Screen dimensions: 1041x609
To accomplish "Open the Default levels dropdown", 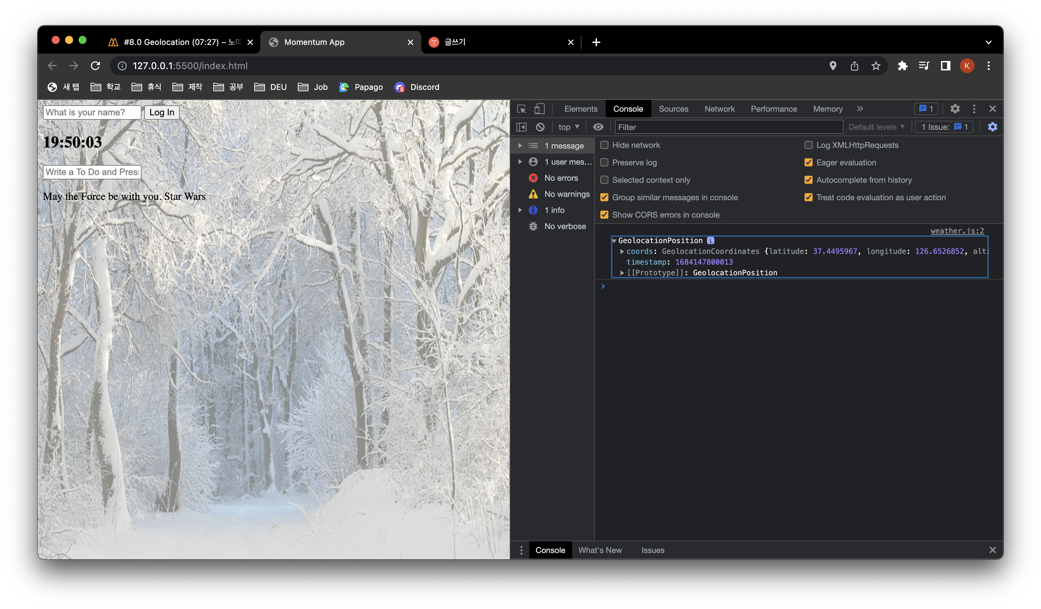I will 876,127.
